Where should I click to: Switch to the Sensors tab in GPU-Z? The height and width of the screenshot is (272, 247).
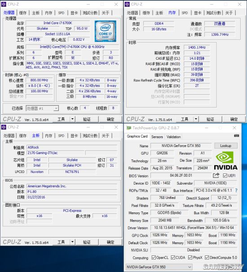[x=157, y=137]
